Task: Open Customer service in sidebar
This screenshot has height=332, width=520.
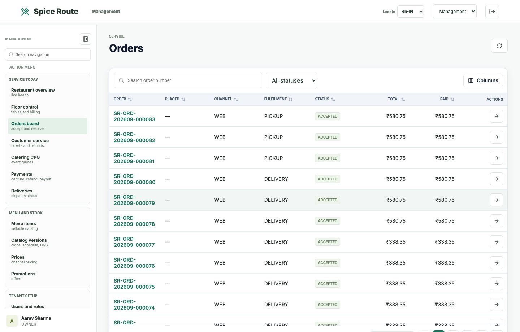Action: [x=47, y=143]
